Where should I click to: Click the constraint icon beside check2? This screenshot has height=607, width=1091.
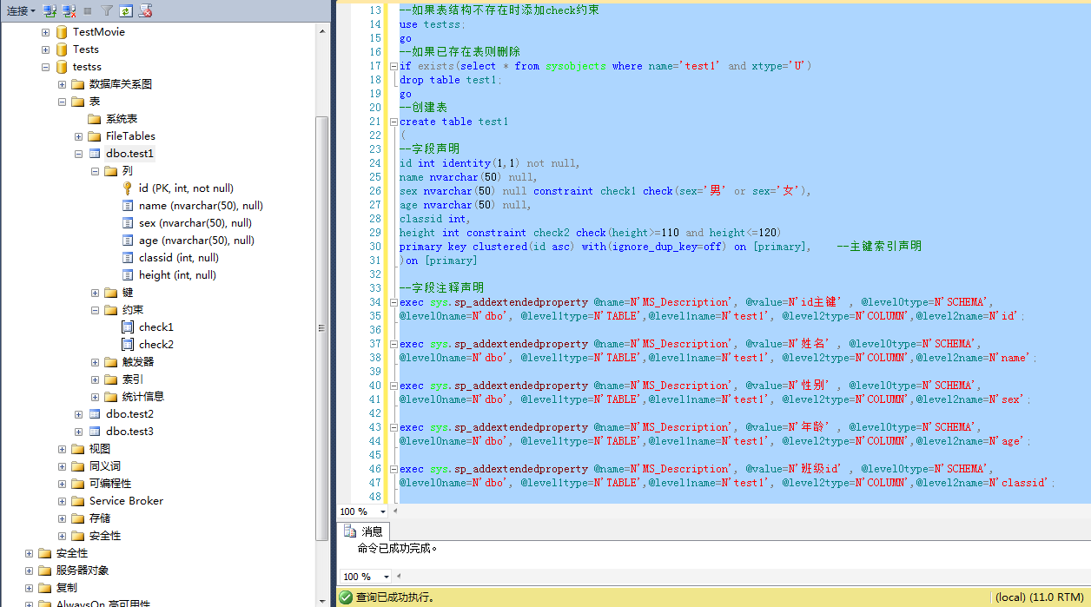click(128, 345)
